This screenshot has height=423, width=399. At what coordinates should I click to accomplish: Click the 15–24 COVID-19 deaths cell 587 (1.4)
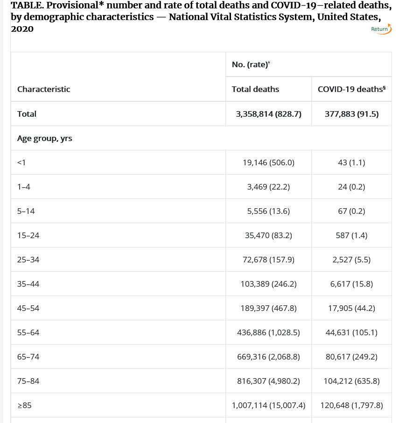pyautogui.click(x=351, y=235)
